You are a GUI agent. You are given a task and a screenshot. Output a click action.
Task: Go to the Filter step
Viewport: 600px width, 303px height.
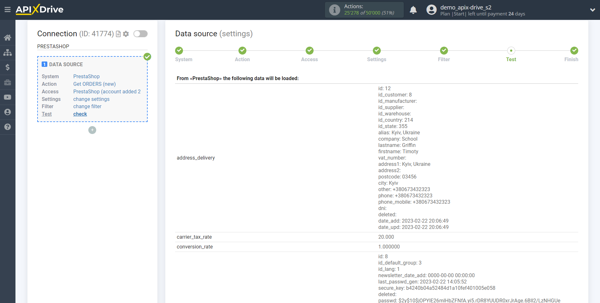444,54
